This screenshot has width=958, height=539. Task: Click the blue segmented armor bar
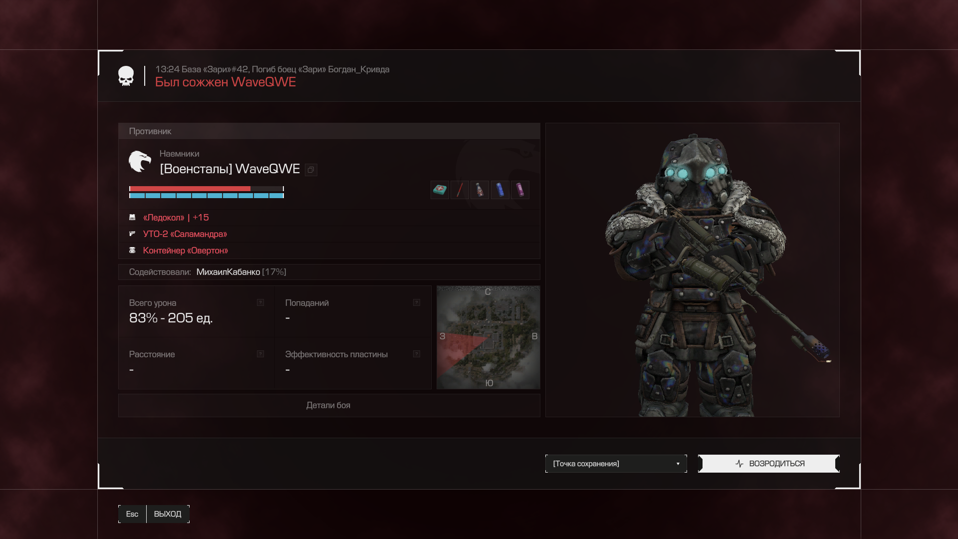point(207,196)
